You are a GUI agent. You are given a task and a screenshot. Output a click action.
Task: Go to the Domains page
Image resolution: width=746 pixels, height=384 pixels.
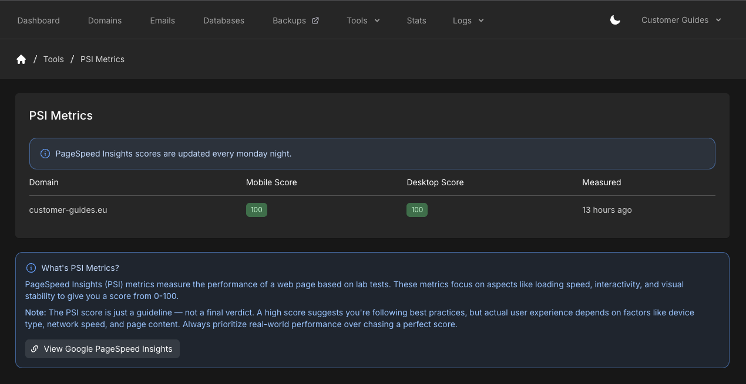105,21
